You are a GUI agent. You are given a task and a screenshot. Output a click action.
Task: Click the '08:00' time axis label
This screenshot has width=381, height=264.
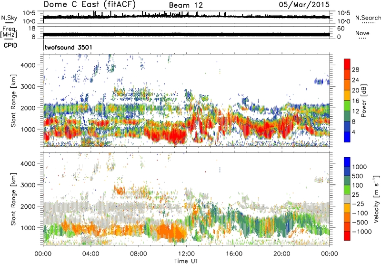(x=139, y=254)
